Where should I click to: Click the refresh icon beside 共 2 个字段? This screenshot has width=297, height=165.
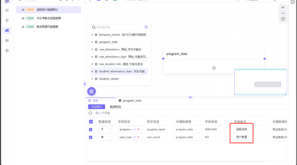pos(90,113)
